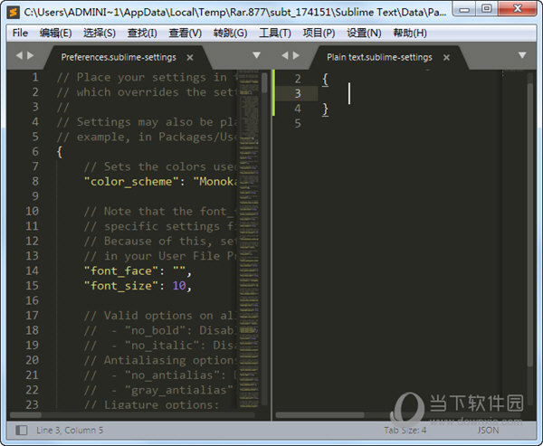The height and width of the screenshot is (446, 543).
Task: Click the opening brace on left line 6
Action: tap(60, 152)
